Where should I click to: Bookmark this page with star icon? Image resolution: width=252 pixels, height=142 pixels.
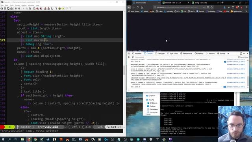click(211, 7)
